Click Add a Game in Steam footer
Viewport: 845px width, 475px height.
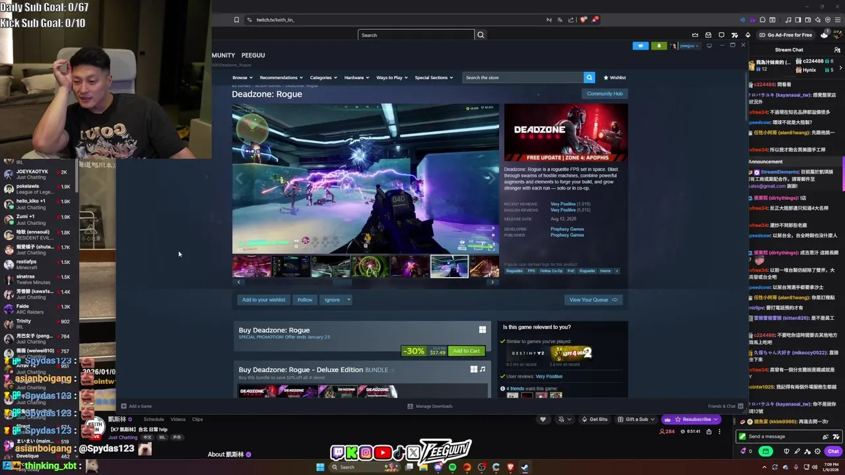tap(136, 406)
